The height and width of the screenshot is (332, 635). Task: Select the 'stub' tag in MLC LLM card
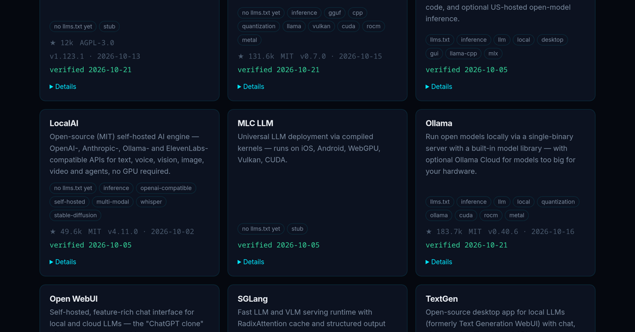tap(297, 229)
